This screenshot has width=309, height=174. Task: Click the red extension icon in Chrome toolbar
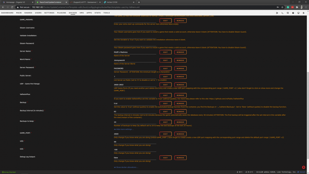pos(292,7)
